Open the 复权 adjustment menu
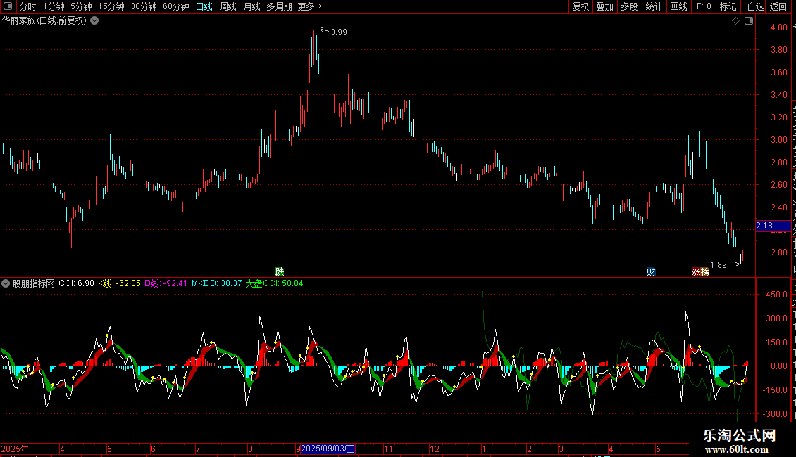Image resolution: width=796 pixels, height=457 pixels. [580, 6]
